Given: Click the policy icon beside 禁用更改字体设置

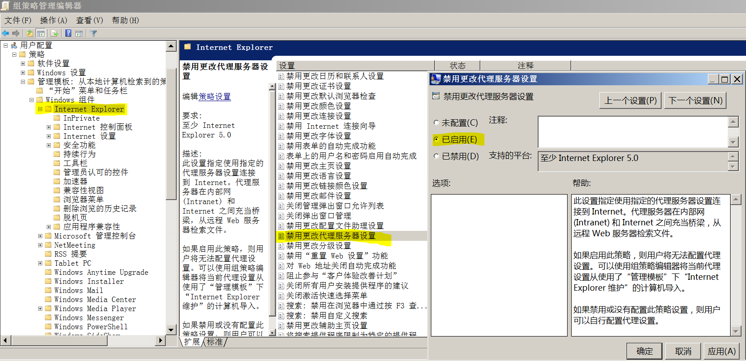Looking at the screenshot, I should pos(282,136).
